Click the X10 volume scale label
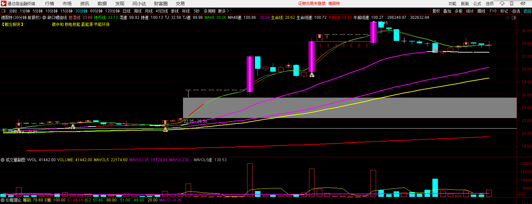 (521, 195)
